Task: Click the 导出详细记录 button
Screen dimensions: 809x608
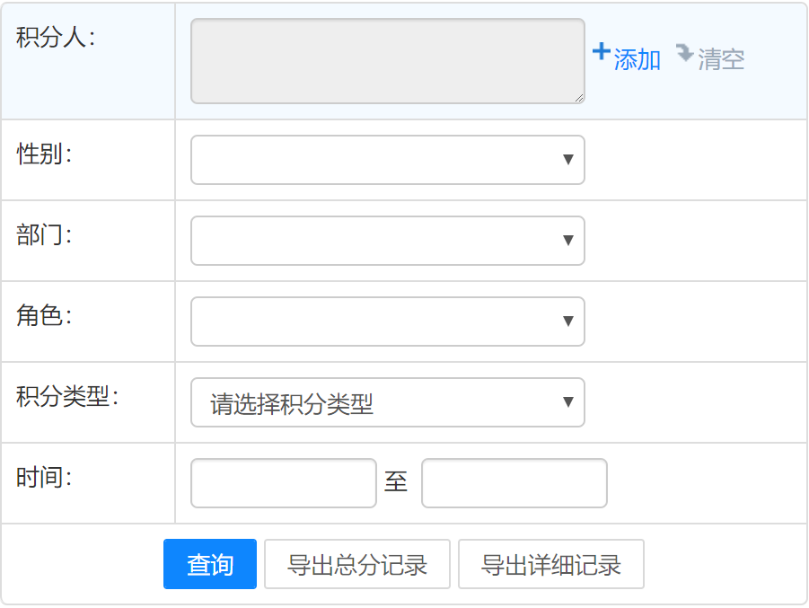Action: 551,565
